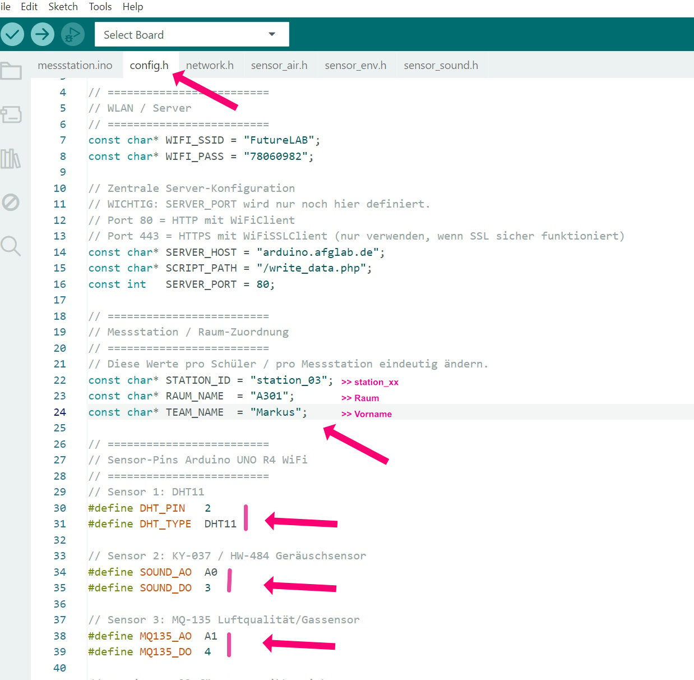Click the SCRIPT_PATH variable name
694x680 pixels.
click(201, 268)
